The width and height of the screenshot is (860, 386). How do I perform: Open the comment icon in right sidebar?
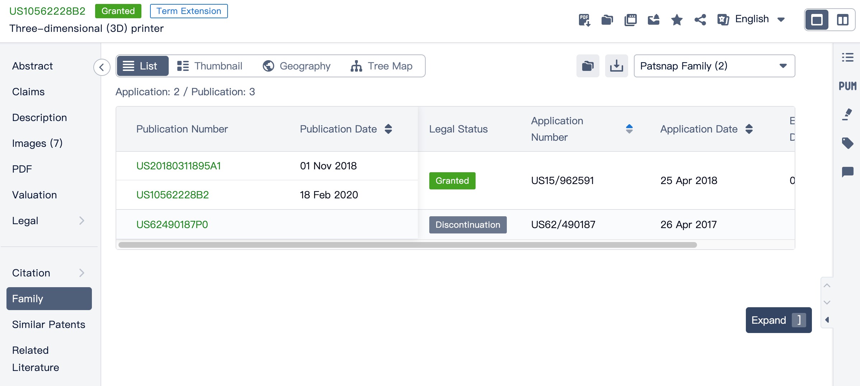pos(847,172)
